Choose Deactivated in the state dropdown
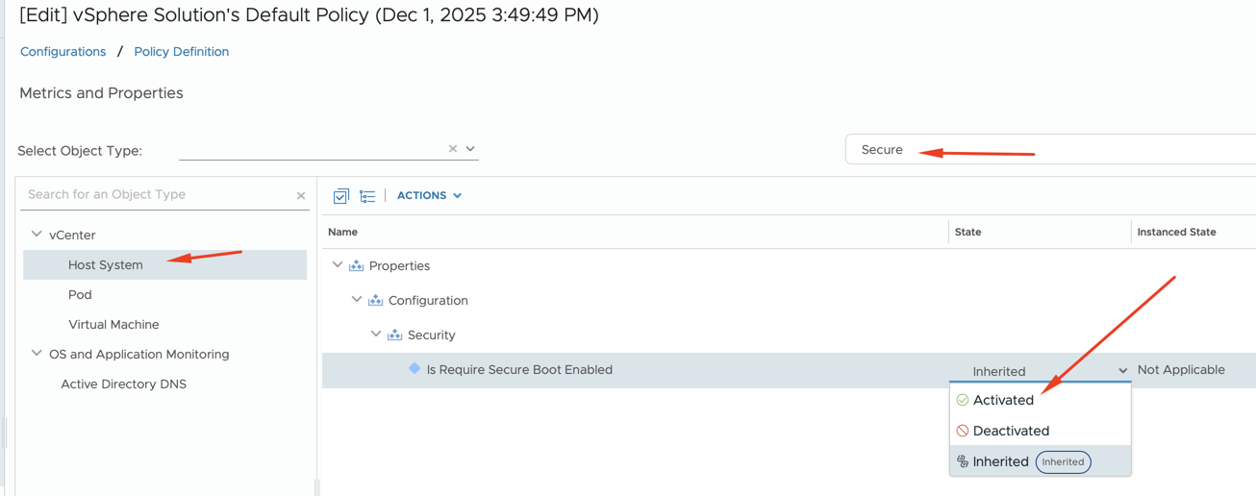The height and width of the screenshot is (496, 1256). tap(1010, 431)
